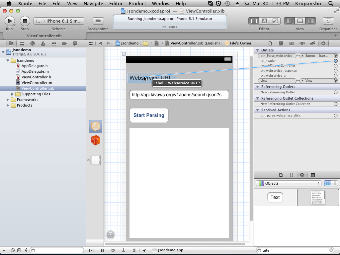Switch to Version editor mode
The height and width of the screenshot is (255, 340).
pyautogui.click(x=275, y=21)
